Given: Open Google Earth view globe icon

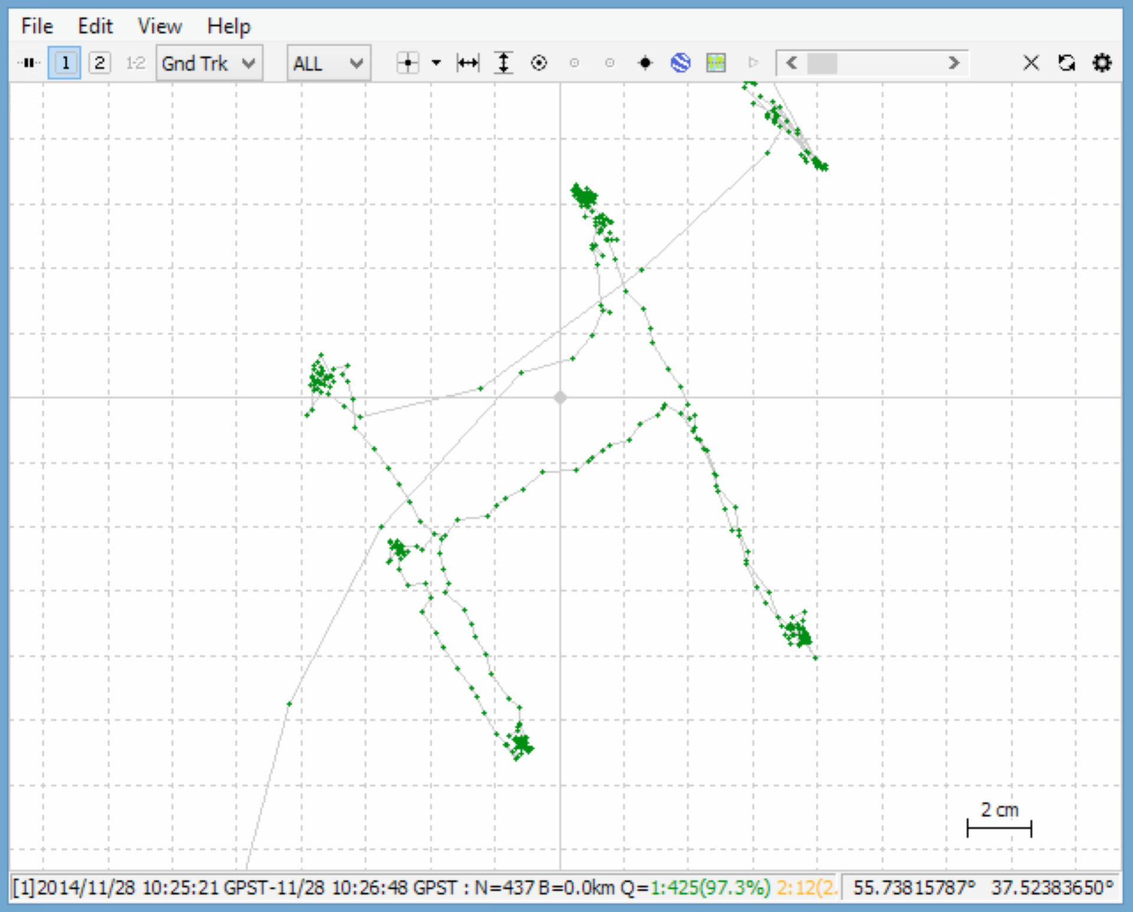Looking at the screenshot, I should coord(680,63).
